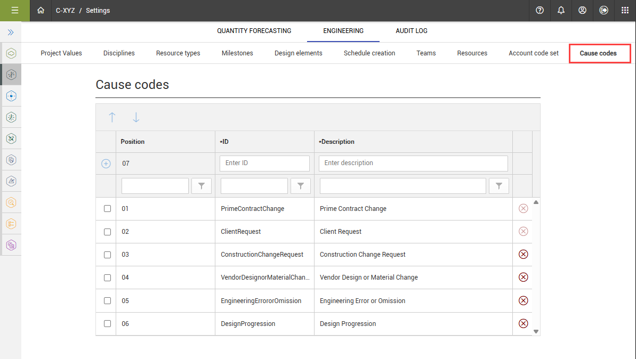Move selected row down with arrow

[136, 118]
